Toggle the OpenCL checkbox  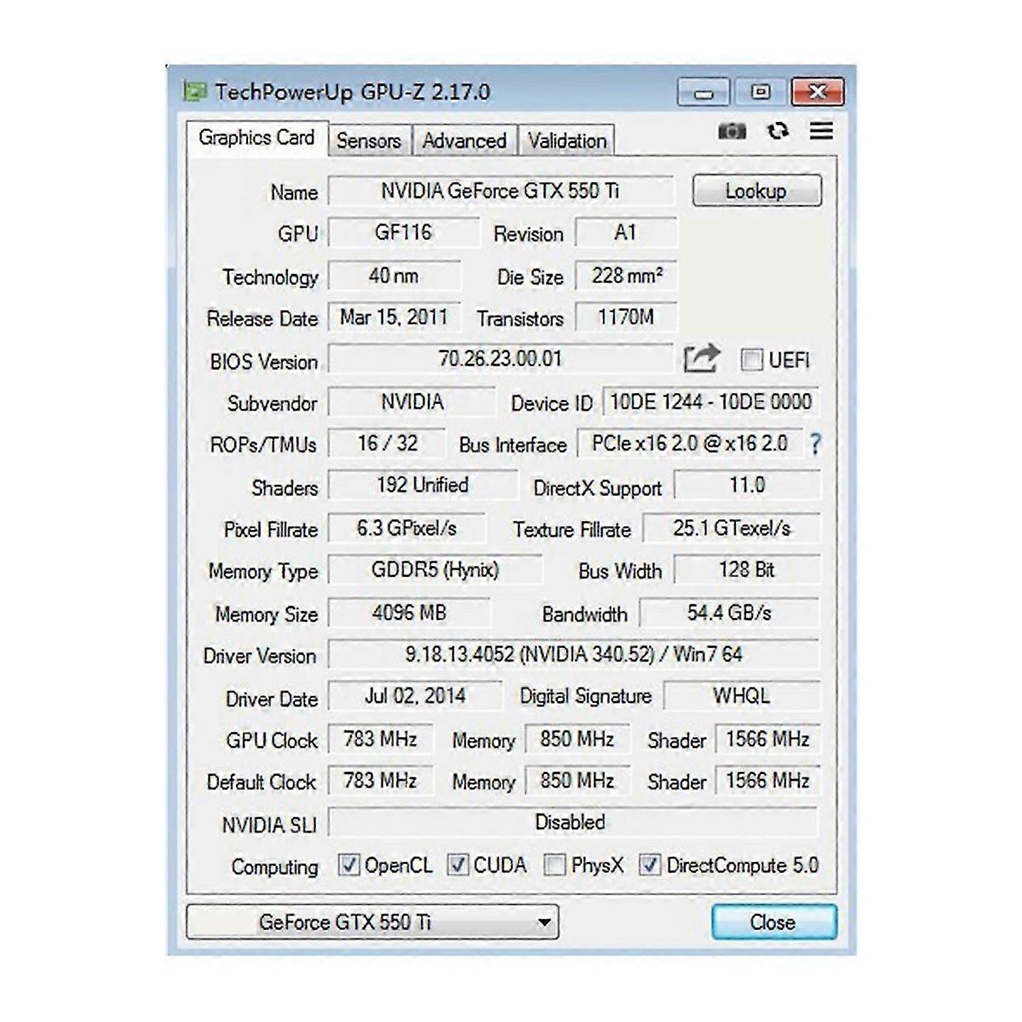350,865
